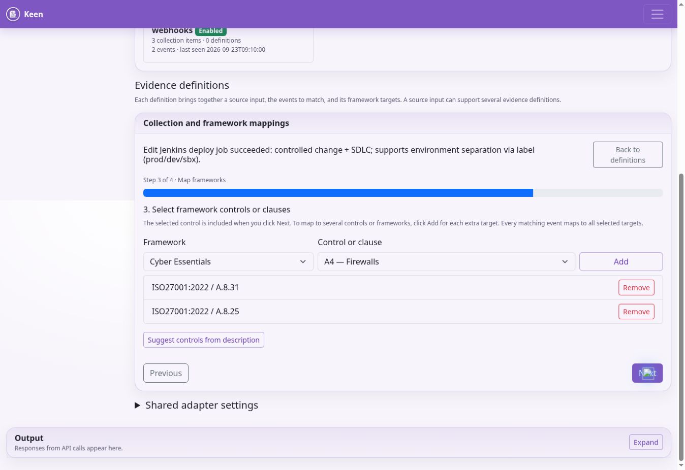Viewport: 685px width, 470px height.
Task: Click the Enabled badge on webhooks
Action: pyautogui.click(x=211, y=31)
